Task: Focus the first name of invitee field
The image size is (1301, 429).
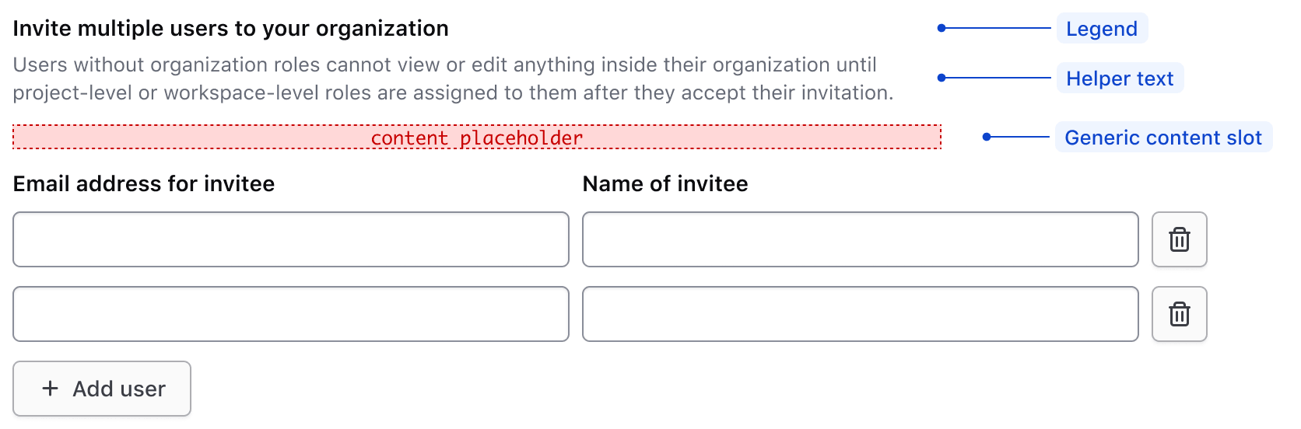Action: point(860,239)
